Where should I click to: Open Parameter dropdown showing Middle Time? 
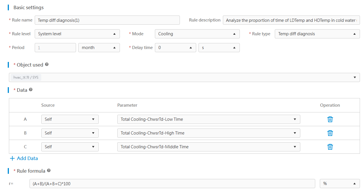[x=209, y=147]
